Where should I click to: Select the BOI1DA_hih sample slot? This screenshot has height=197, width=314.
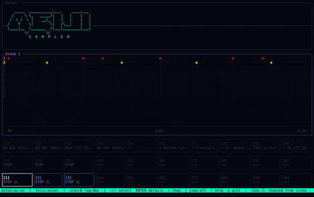[x=173, y=146]
